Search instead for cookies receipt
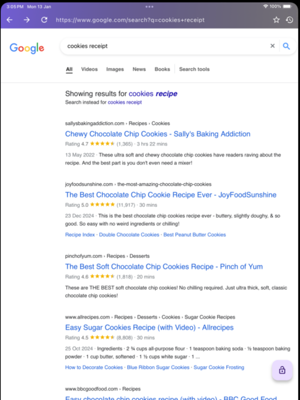 click(x=125, y=102)
